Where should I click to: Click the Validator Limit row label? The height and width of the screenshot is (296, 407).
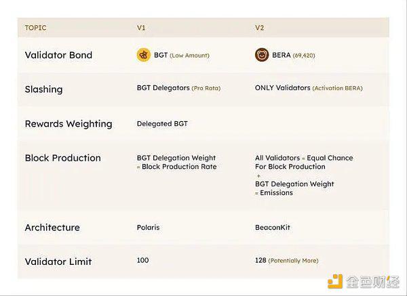pyautogui.click(x=58, y=261)
